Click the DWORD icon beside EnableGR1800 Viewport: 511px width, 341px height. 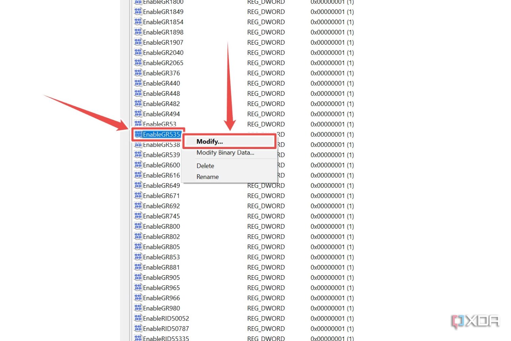[138, 2]
